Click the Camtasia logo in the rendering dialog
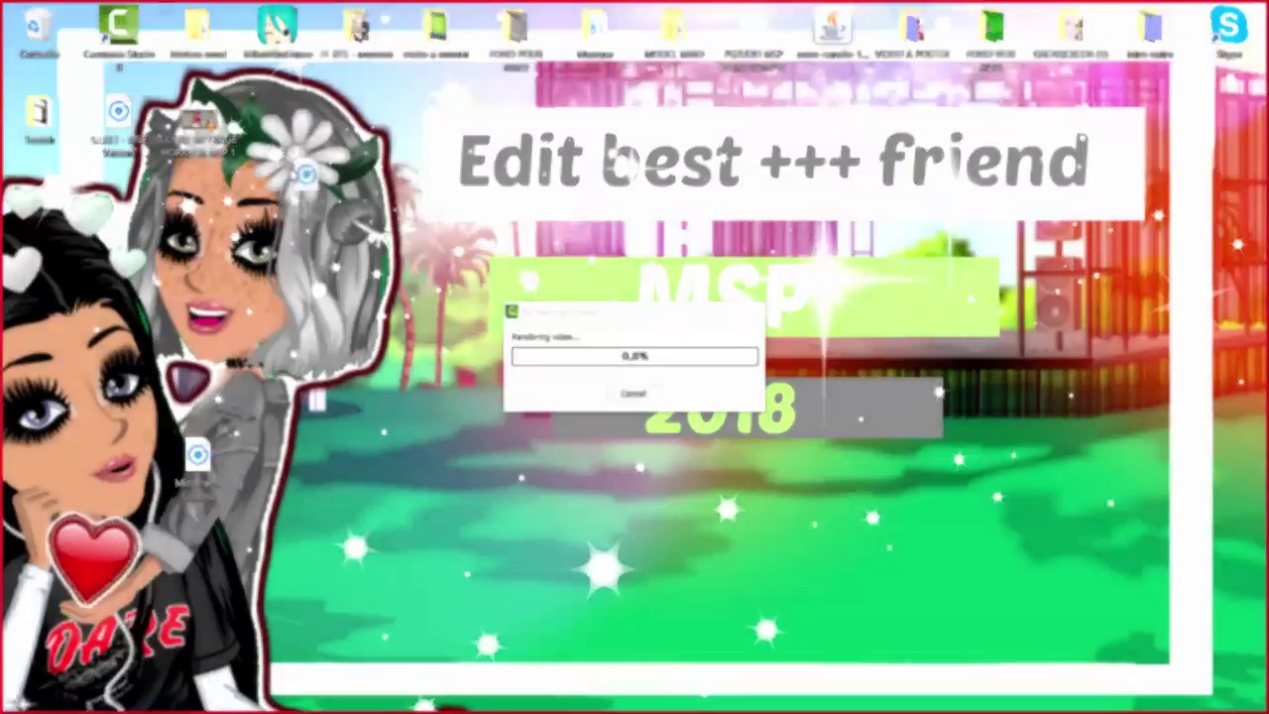The width and height of the screenshot is (1269, 714). [512, 312]
